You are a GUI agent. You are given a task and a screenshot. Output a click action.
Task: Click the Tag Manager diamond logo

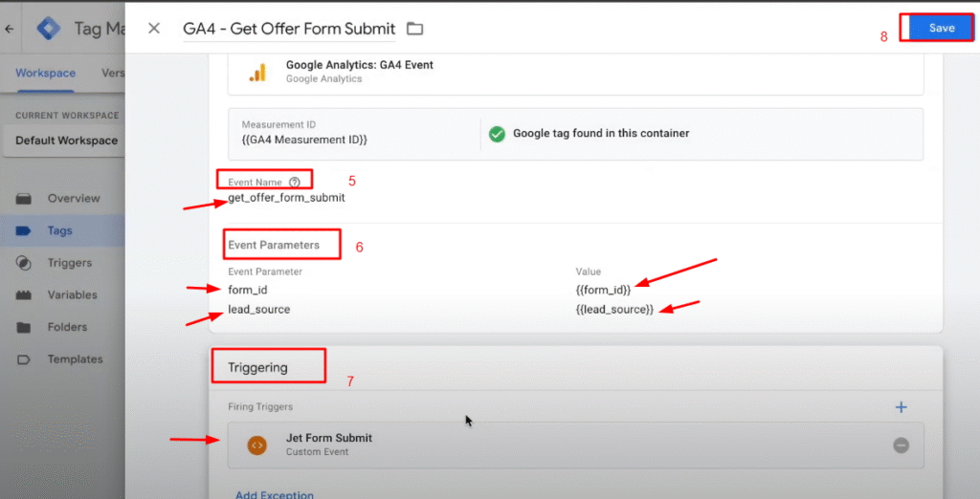[48, 28]
